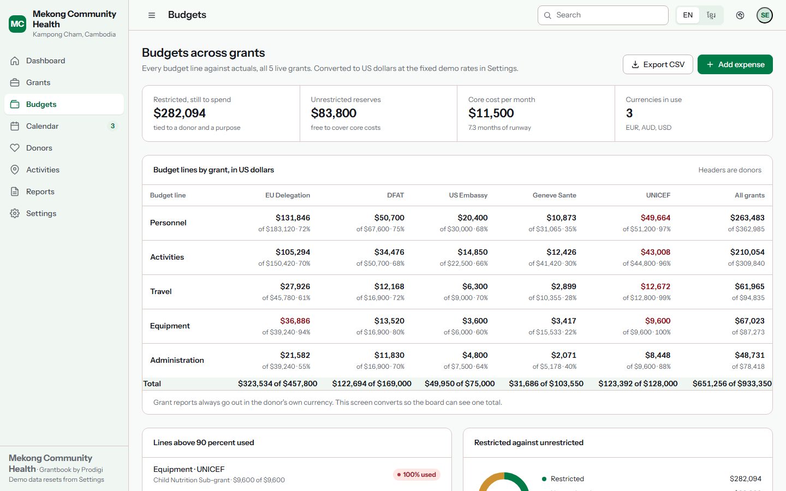
Task: Click the Restricted donut chart segment
Action: [x=518, y=481]
